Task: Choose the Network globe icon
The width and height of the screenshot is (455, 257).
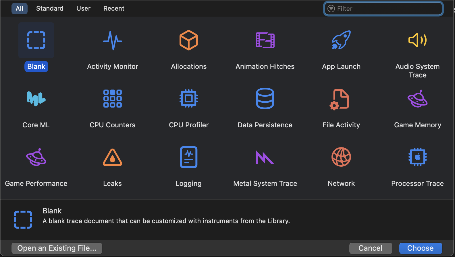Action: tap(341, 157)
